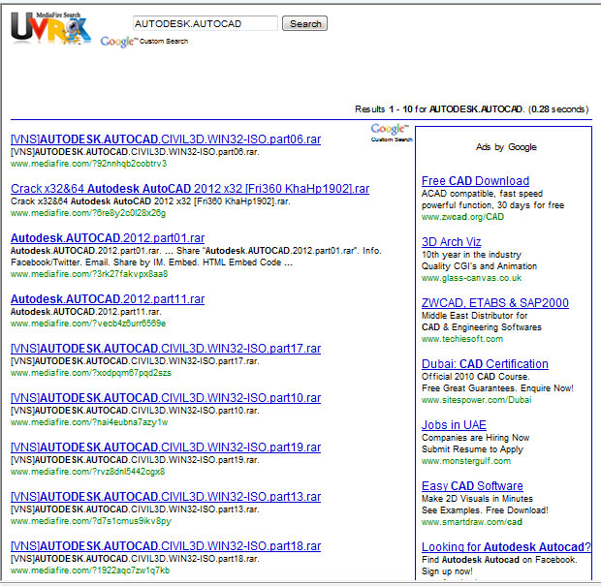Click the Easy CAD Software ad link
This screenshot has height=586, width=601.
472,485
